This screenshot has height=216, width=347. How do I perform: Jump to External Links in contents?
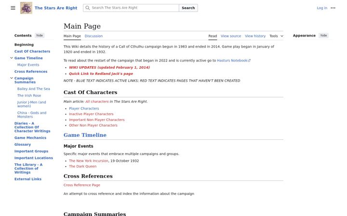(x=27, y=179)
